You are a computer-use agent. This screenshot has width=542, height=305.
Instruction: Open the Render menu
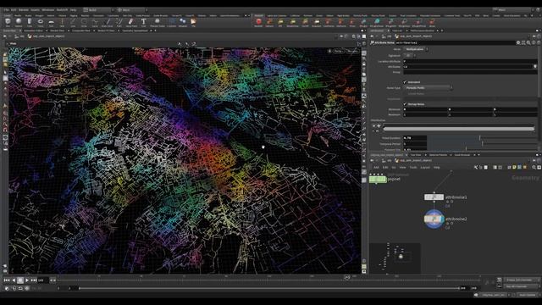24,10
